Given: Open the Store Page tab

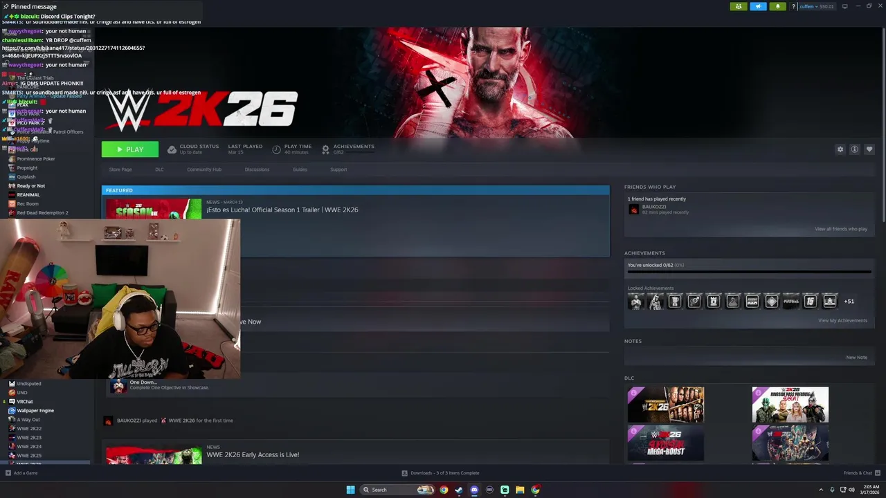Looking at the screenshot, I should 120,169.
